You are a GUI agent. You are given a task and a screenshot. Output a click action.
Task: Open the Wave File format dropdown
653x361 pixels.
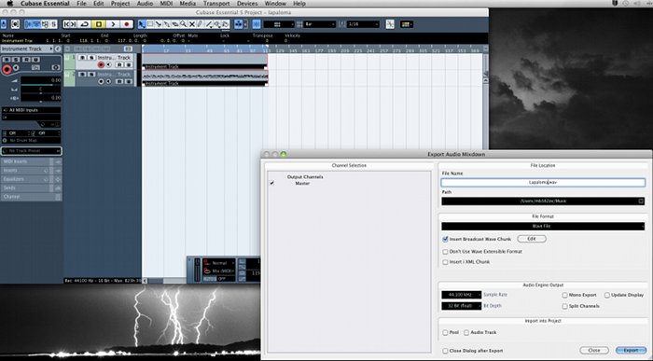[x=543, y=227]
